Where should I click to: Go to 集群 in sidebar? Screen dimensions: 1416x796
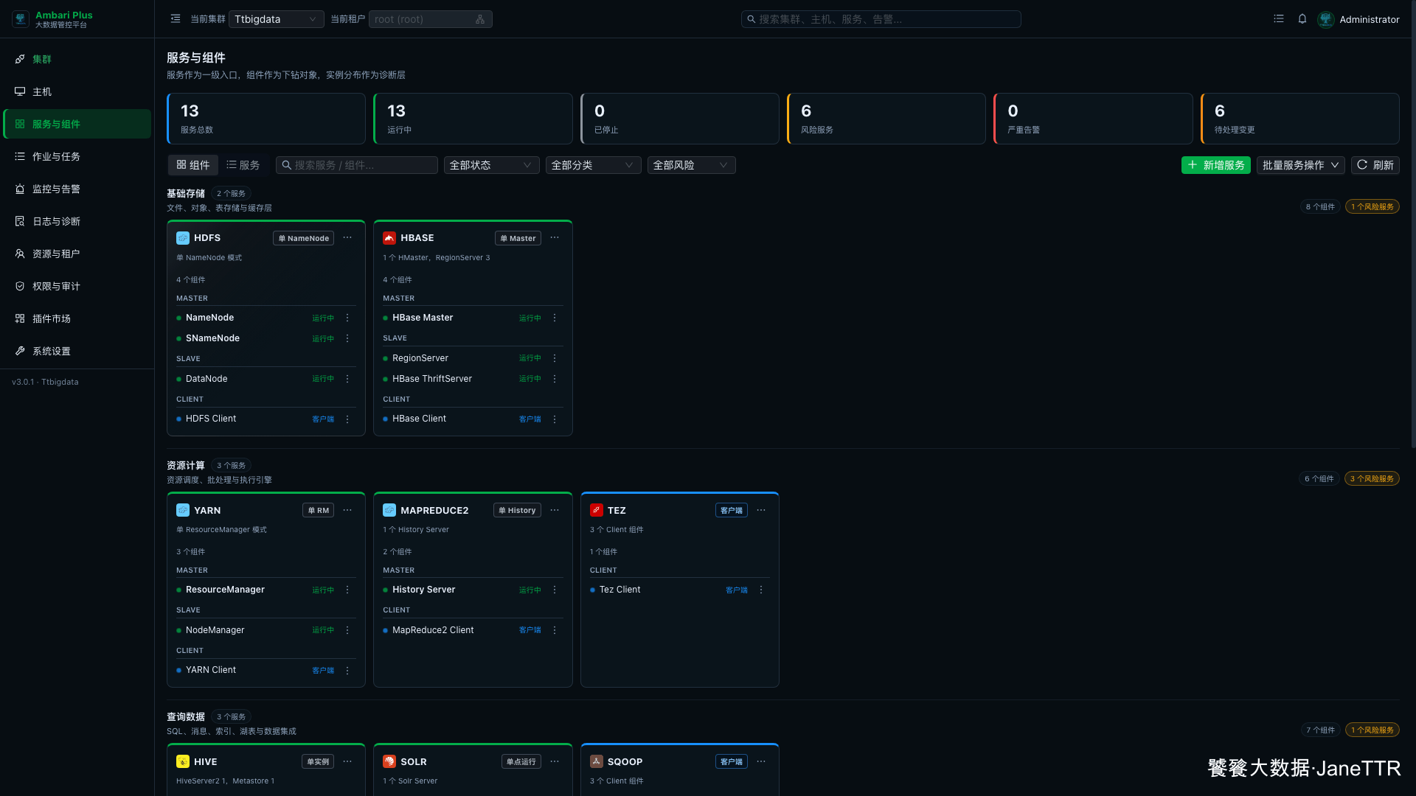[x=77, y=59]
